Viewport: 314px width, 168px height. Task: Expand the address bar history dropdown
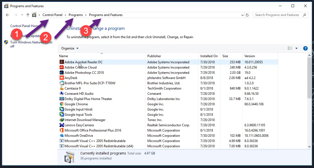[242, 15]
